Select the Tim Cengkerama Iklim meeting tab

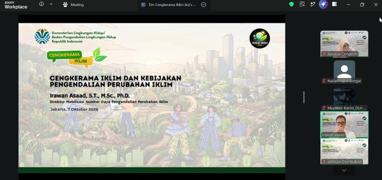click(x=169, y=4)
